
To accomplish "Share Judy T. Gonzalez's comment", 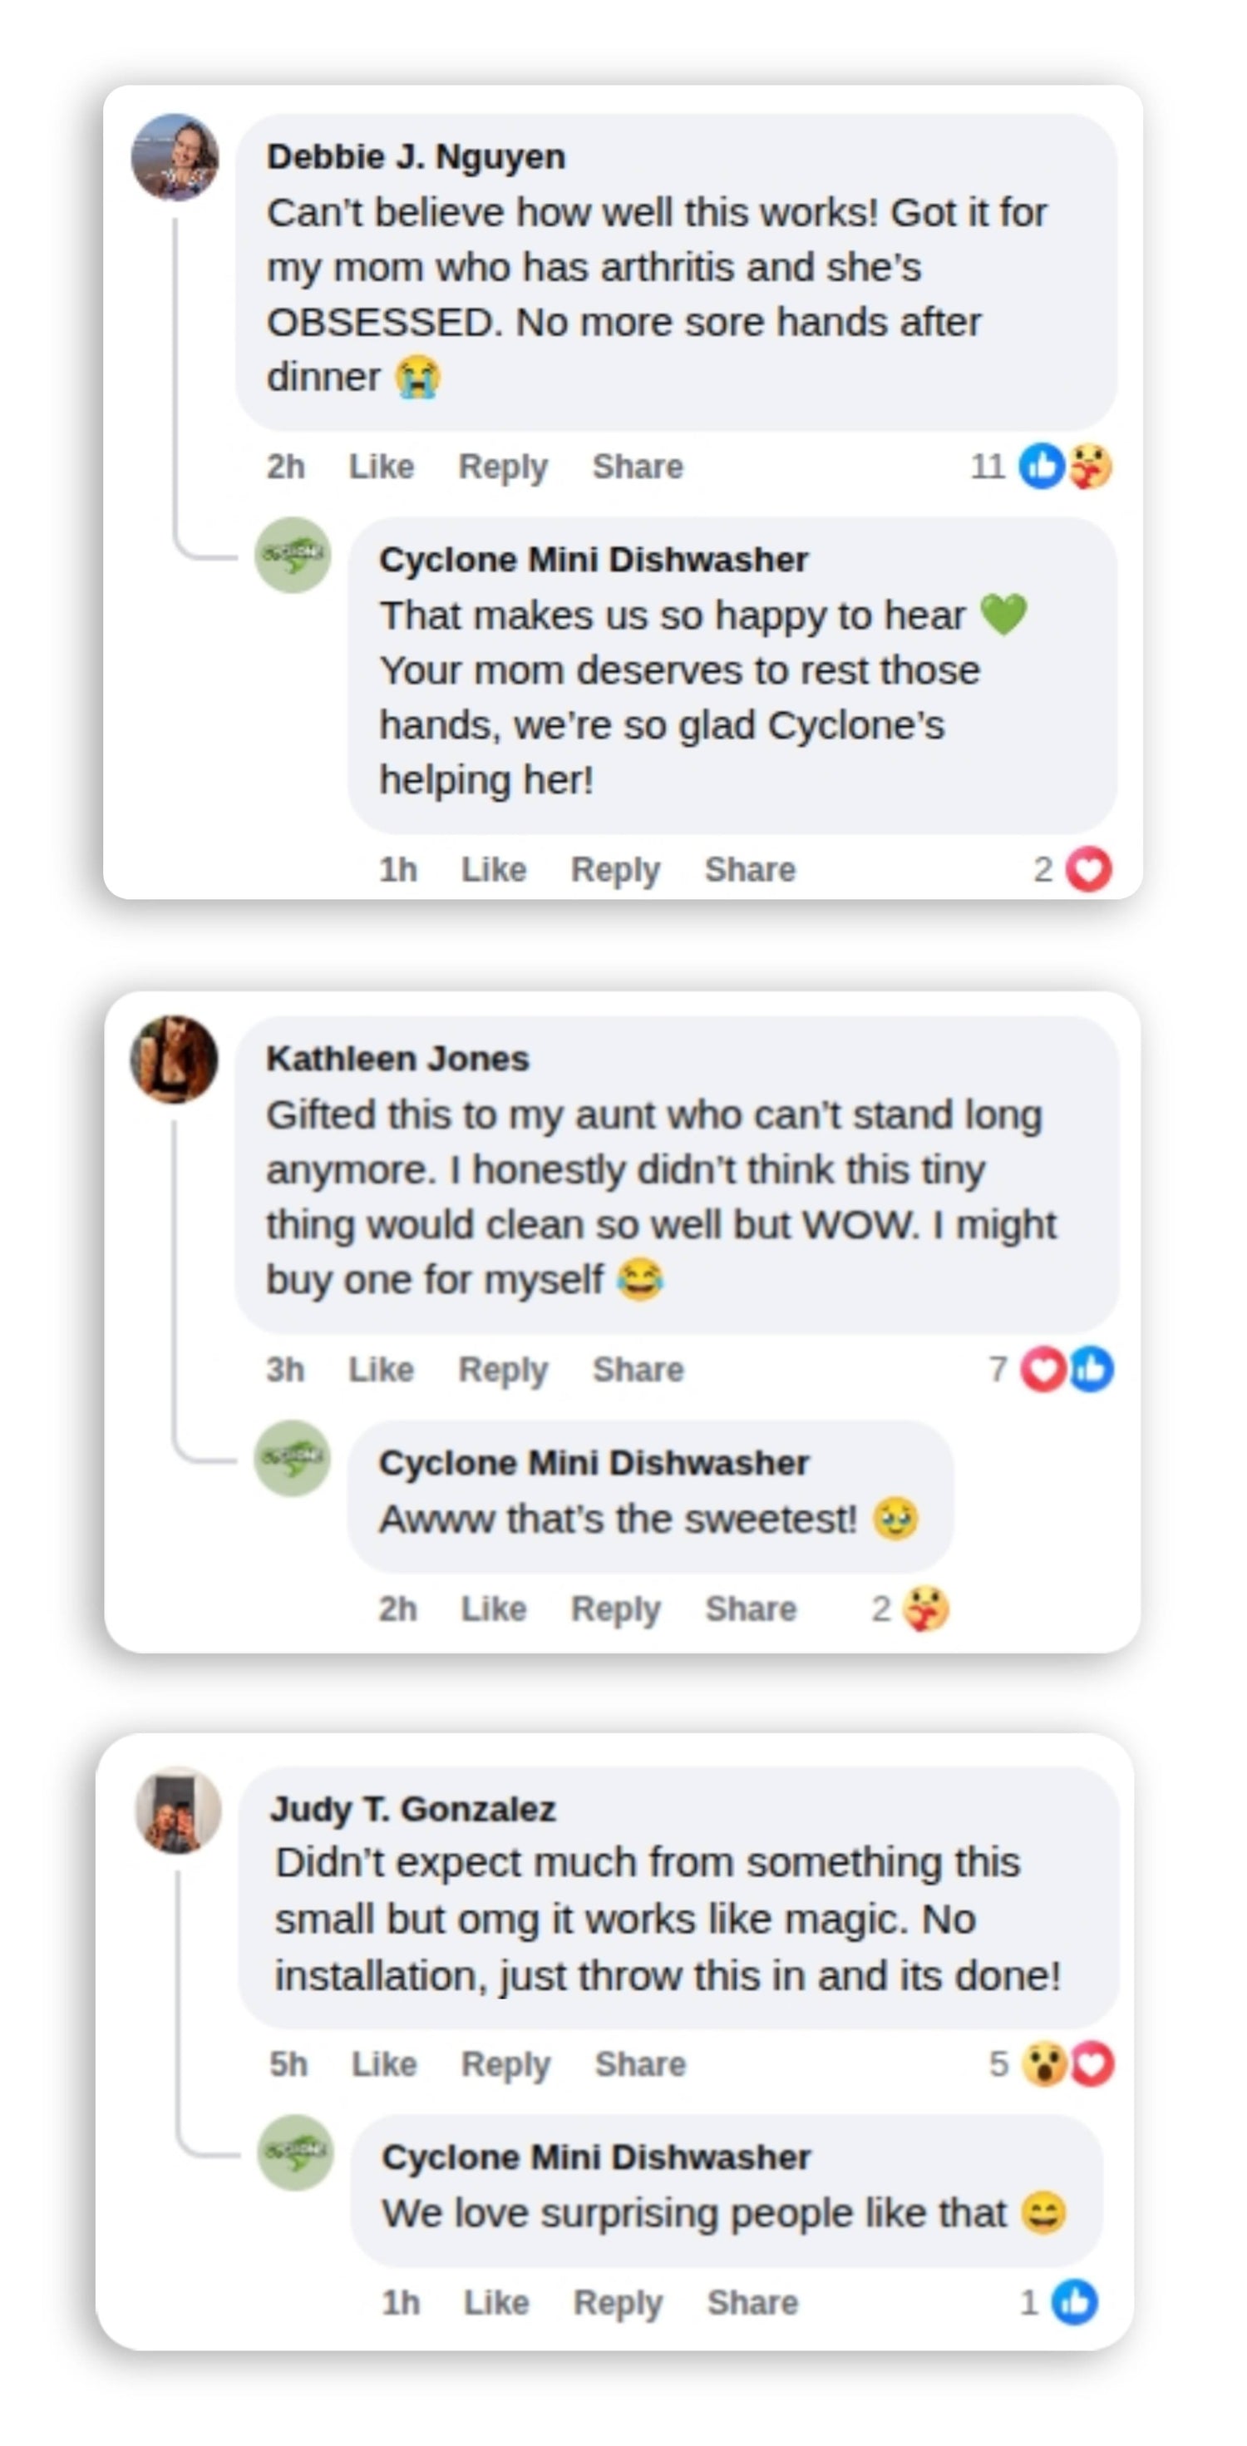I will click(x=639, y=2063).
